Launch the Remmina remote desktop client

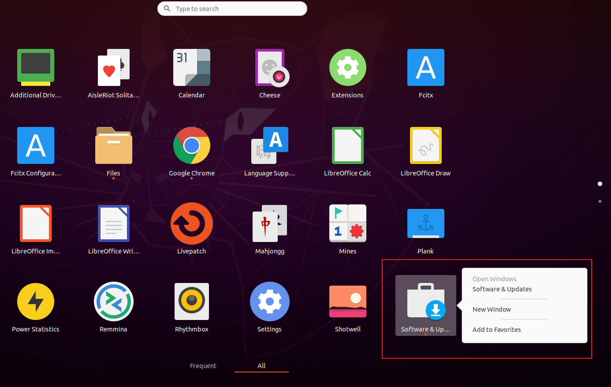click(x=114, y=301)
